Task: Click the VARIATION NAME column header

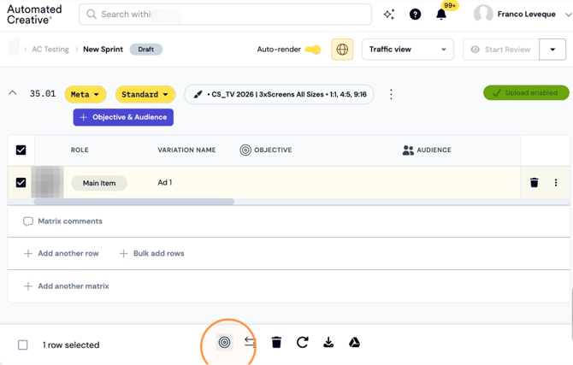Action: point(186,150)
